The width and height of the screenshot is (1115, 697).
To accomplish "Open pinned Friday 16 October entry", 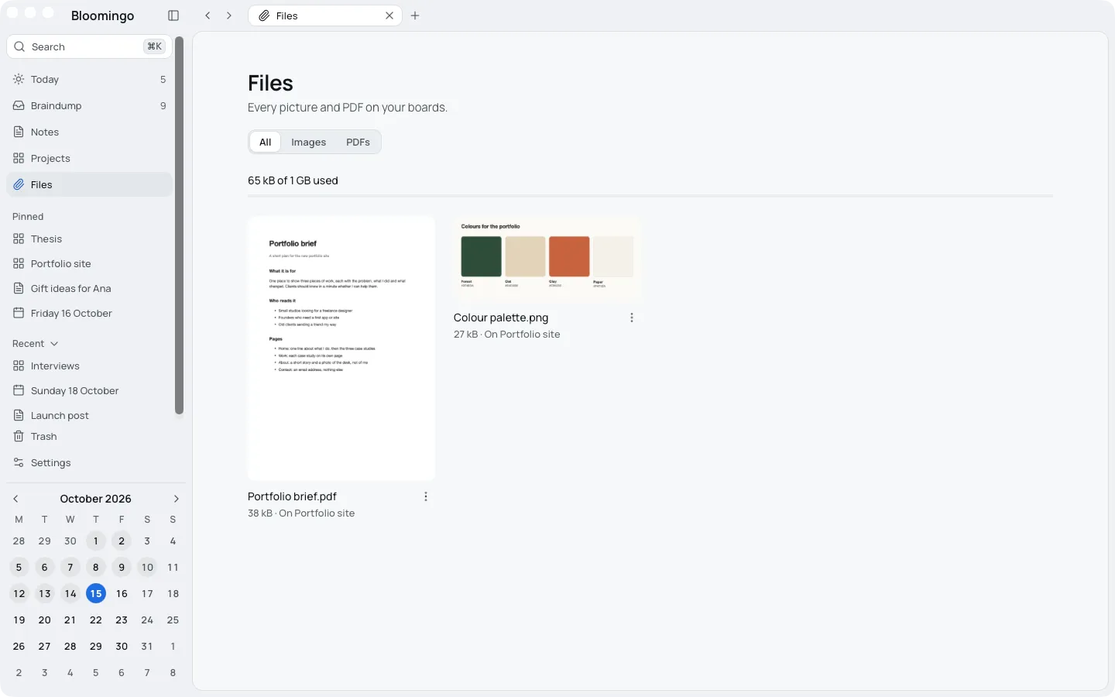I will coord(89,313).
